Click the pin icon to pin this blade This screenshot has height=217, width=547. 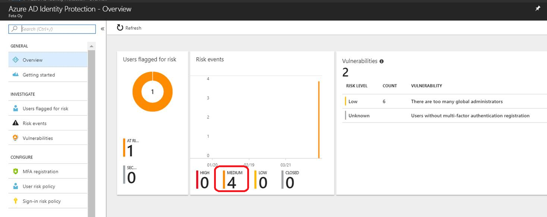(x=537, y=8)
